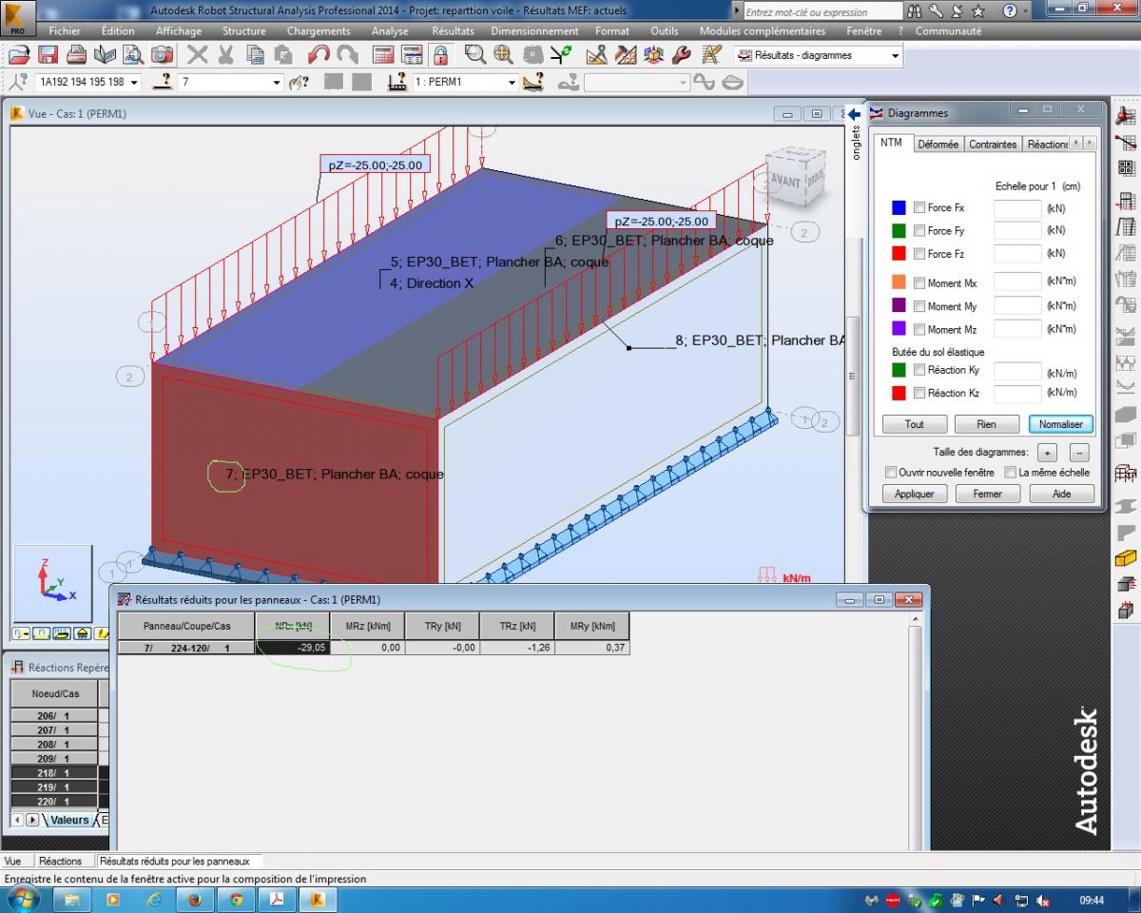This screenshot has height=913, width=1141.
Task: Open the Modules complémentaires menu
Action: pyautogui.click(x=763, y=31)
